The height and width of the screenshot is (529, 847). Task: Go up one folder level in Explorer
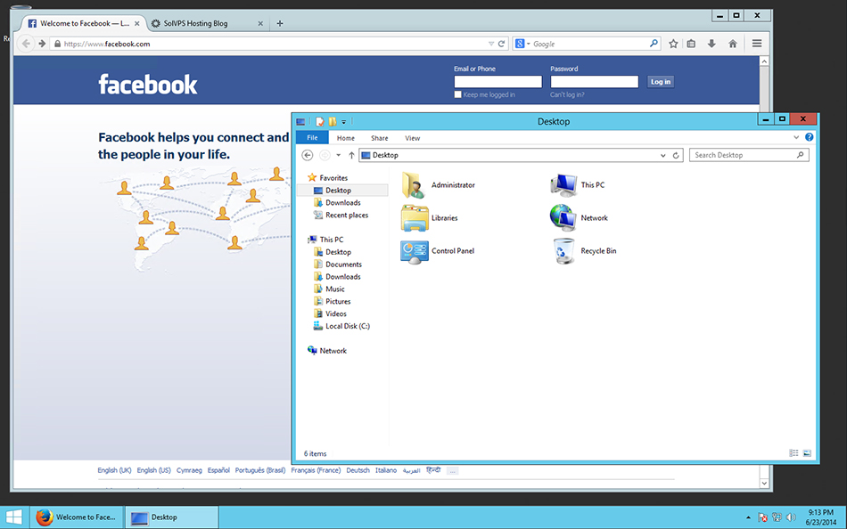351,155
